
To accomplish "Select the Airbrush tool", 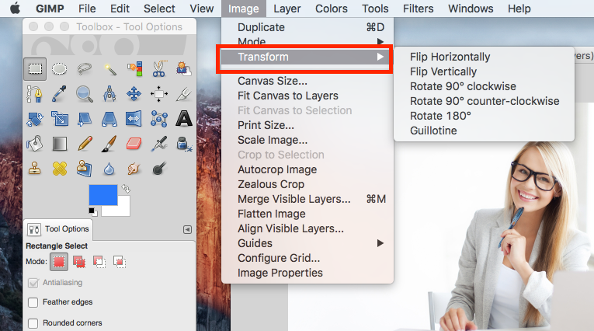I will (159, 144).
